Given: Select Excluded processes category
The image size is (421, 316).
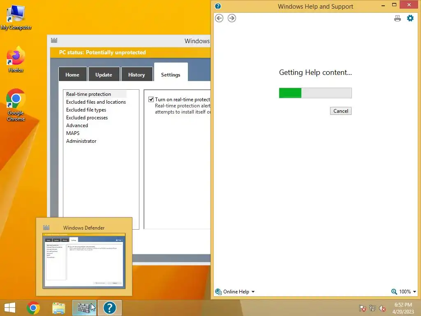Looking at the screenshot, I should coord(87,117).
